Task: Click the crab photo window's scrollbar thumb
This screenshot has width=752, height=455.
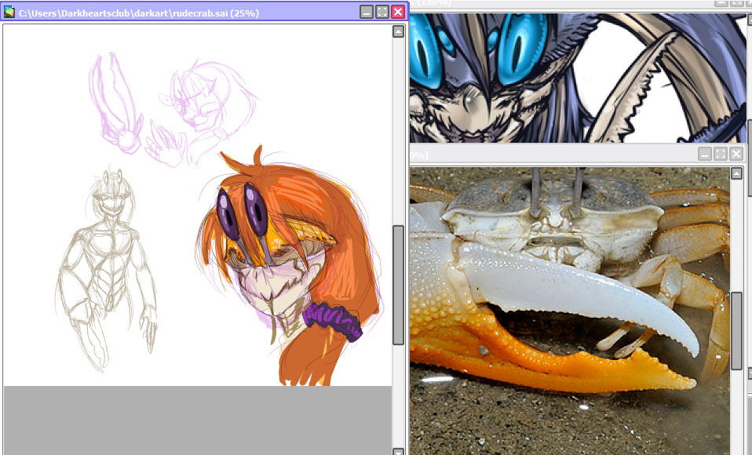Action: coord(736,329)
